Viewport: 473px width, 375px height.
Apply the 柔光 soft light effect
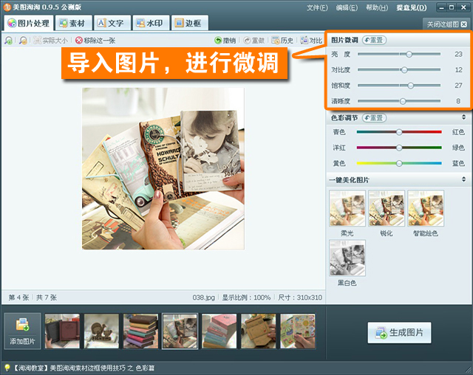[x=347, y=209]
